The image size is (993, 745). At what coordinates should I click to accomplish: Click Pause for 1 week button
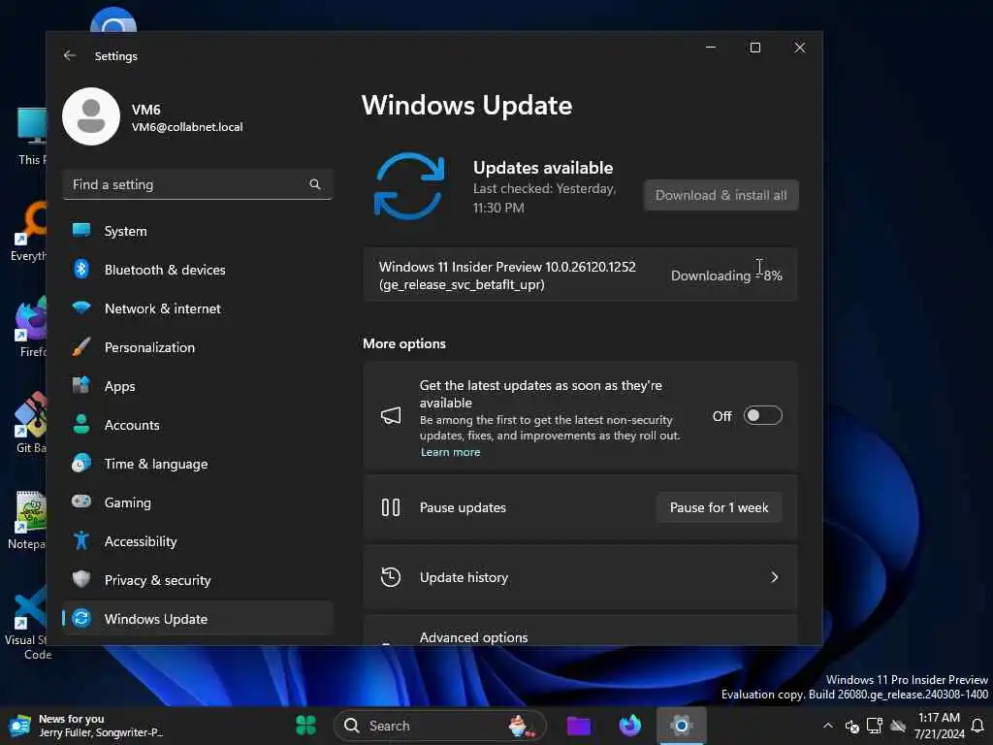(x=719, y=507)
